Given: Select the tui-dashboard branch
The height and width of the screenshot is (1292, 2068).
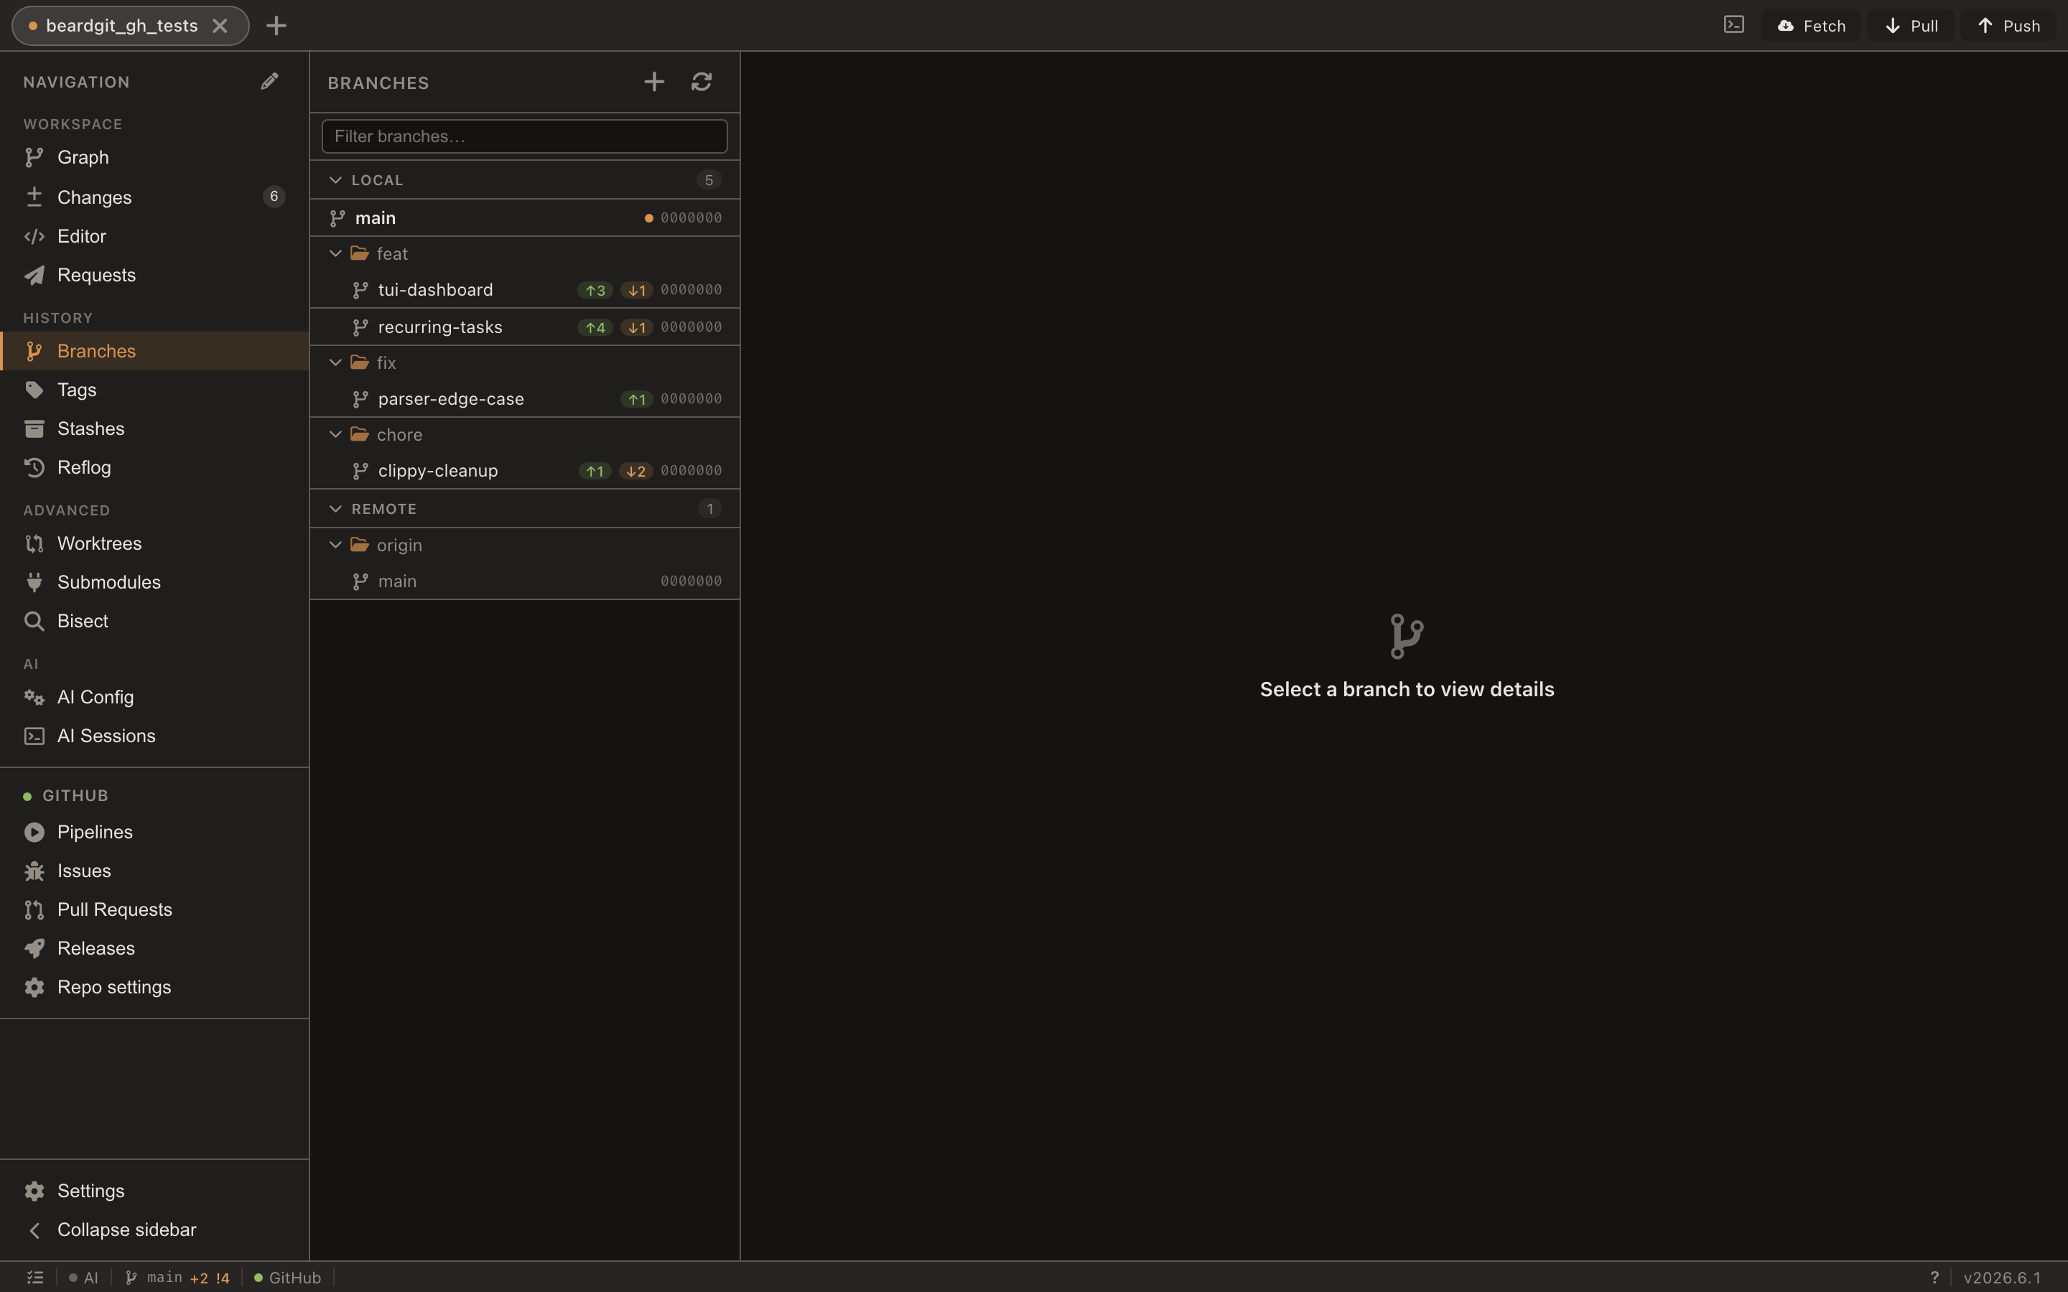Looking at the screenshot, I should click(525, 290).
